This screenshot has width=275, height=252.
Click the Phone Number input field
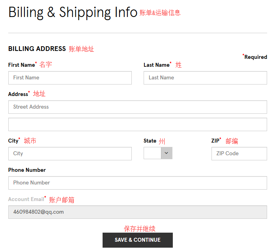(x=137, y=183)
